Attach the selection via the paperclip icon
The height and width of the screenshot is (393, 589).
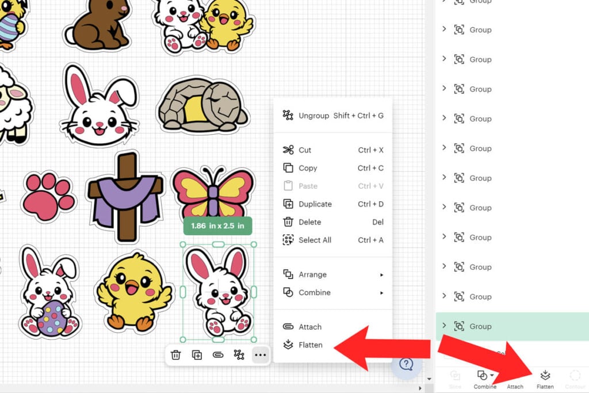point(219,356)
